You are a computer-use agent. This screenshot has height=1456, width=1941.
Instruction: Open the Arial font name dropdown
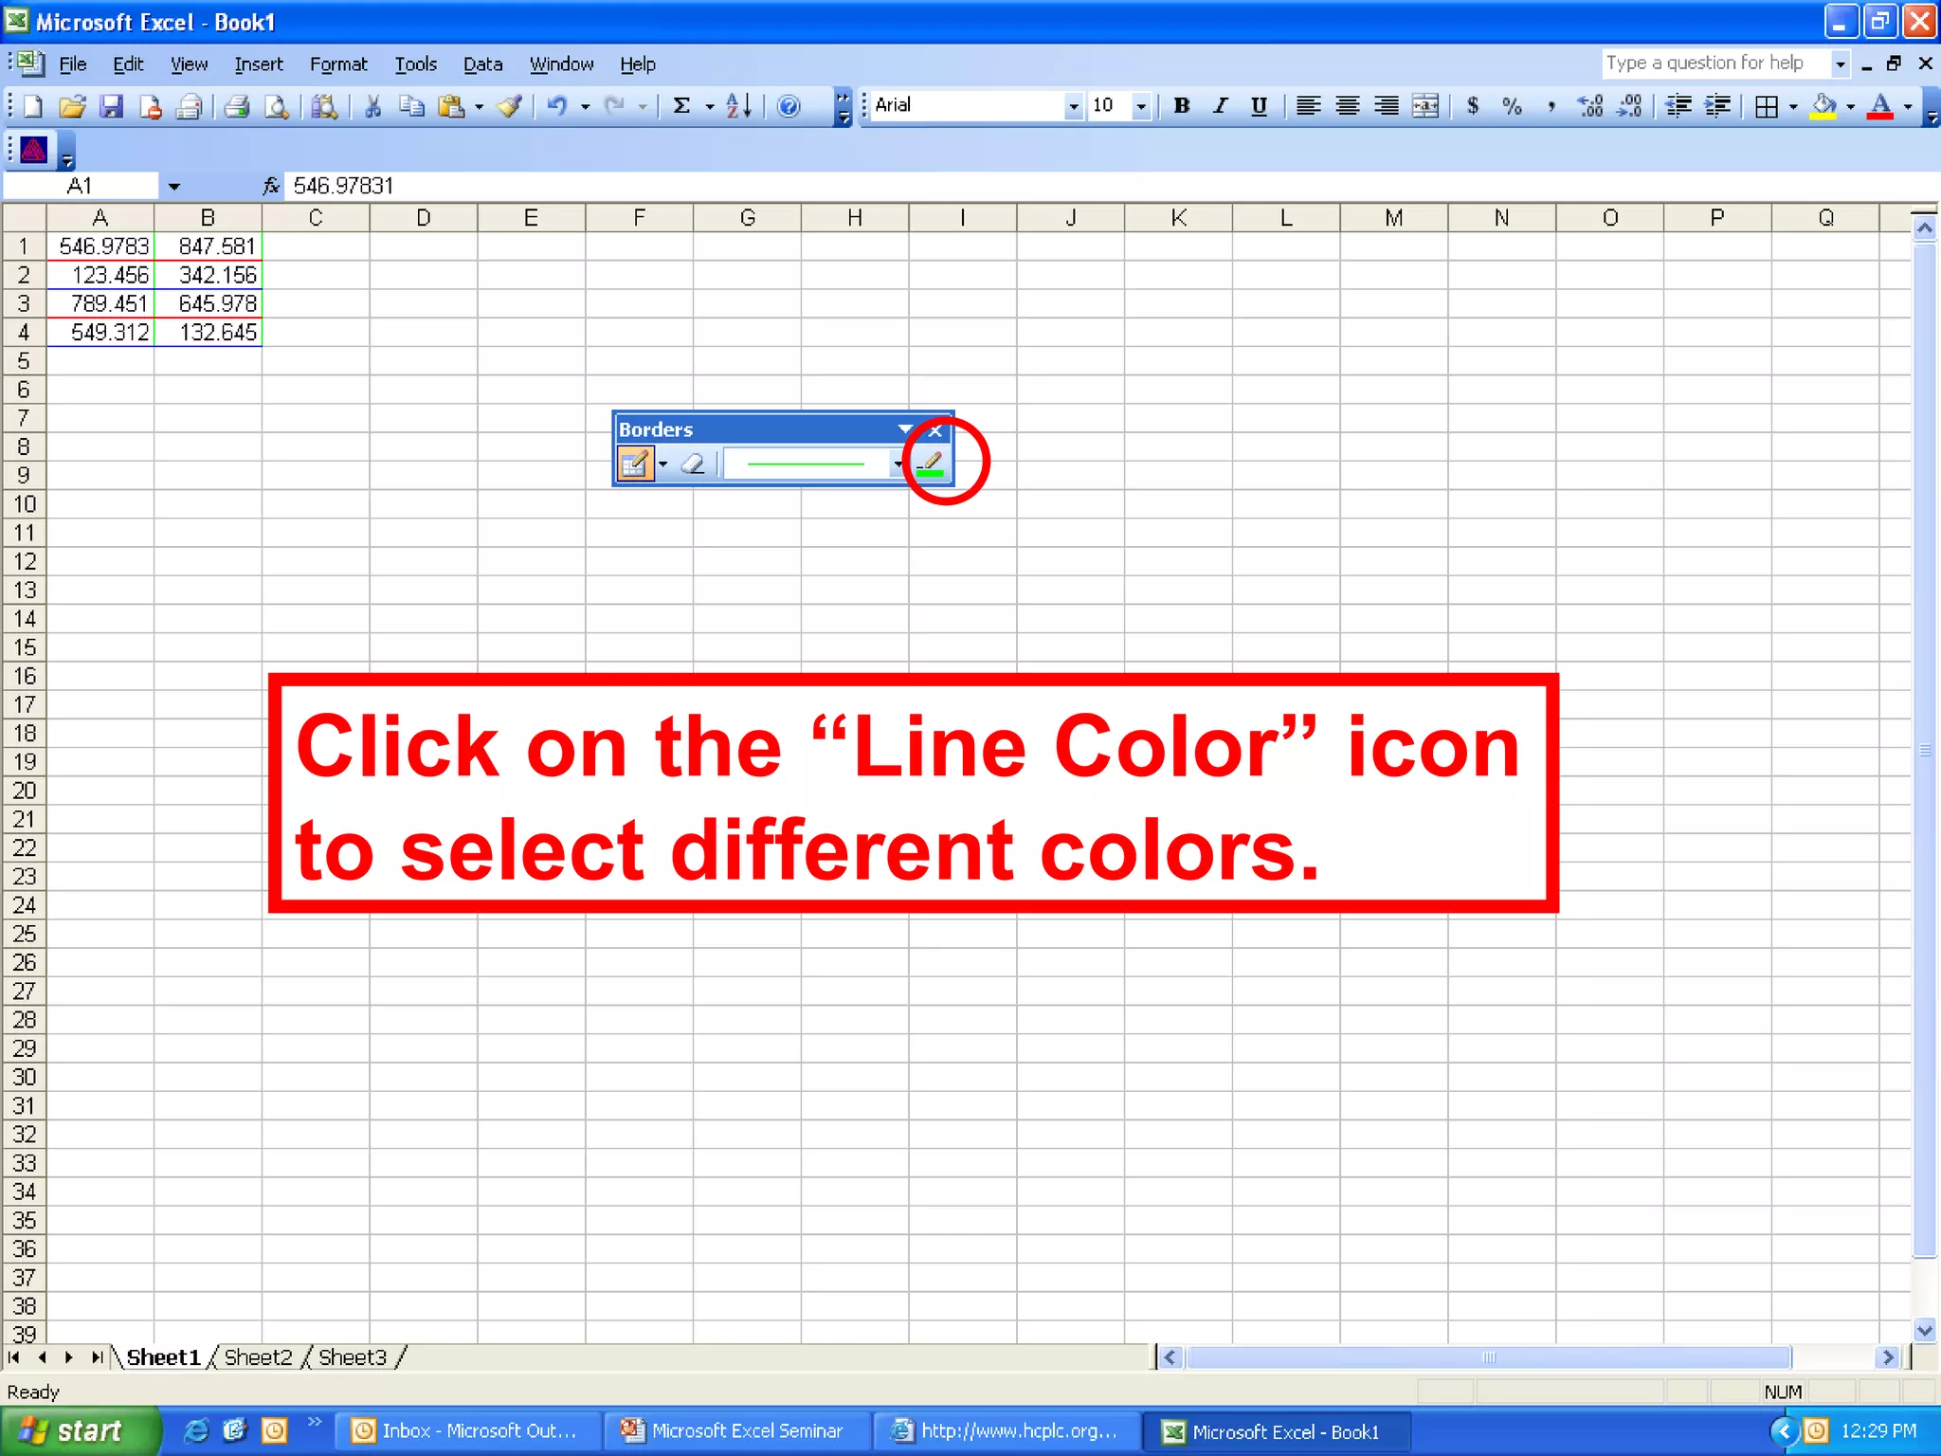[1073, 106]
